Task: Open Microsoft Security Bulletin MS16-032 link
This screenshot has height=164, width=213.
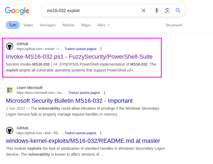Action: 69,101
